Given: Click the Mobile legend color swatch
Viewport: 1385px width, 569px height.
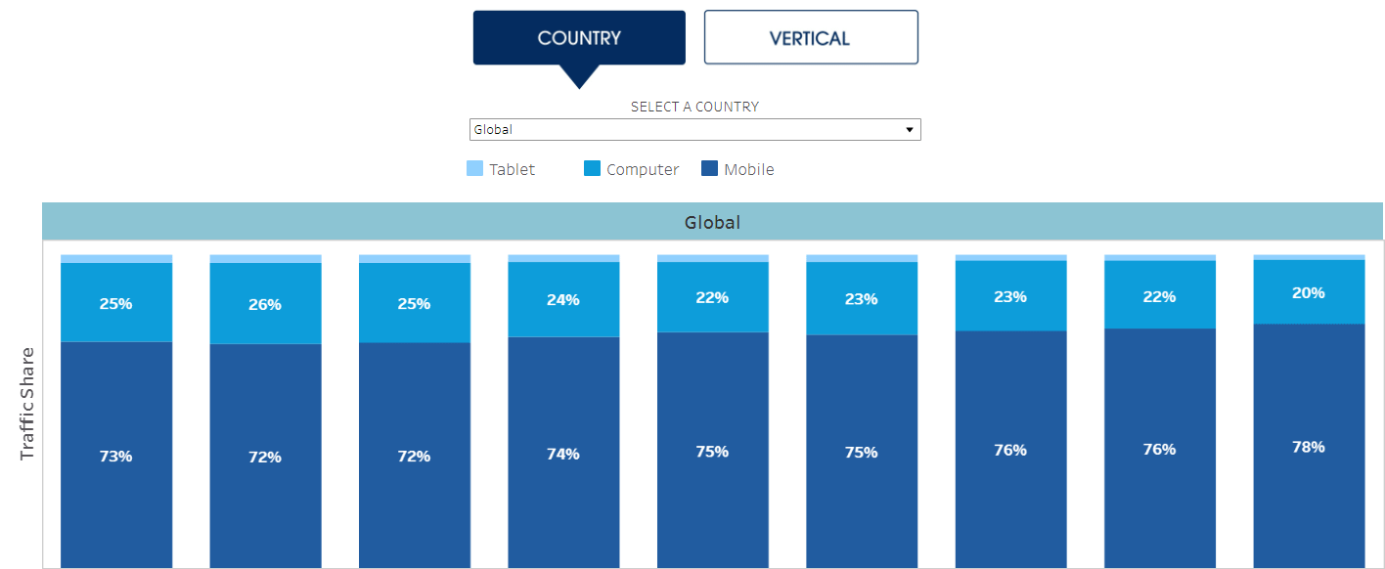Looking at the screenshot, I should pos(711,168).
